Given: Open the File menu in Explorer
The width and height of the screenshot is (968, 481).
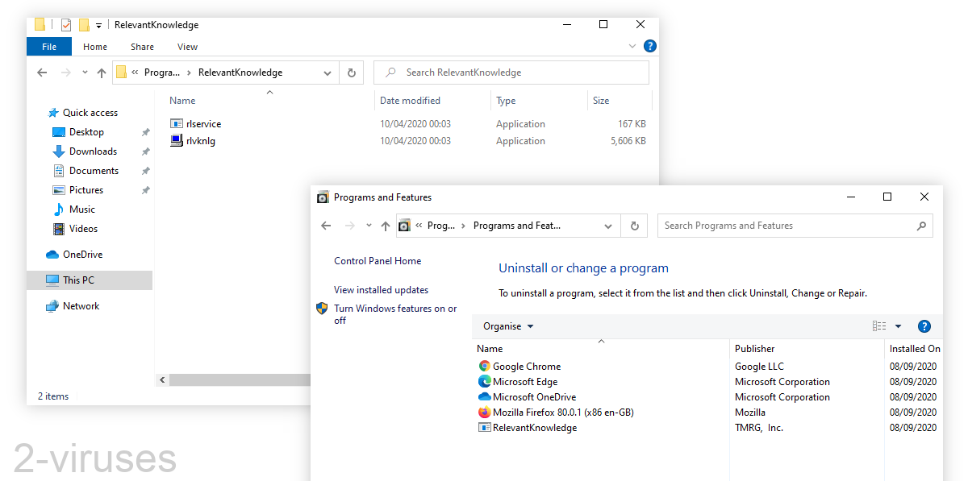Looking at the screenshot, I should (49, 47).
